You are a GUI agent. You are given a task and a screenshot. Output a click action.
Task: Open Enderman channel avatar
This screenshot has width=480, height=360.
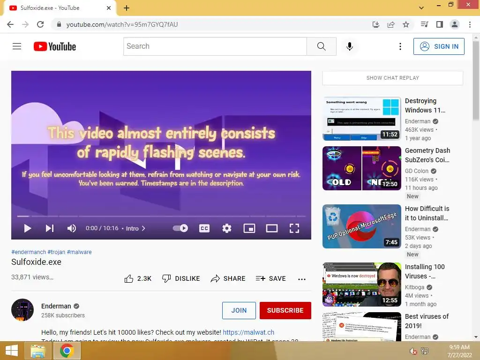pos(22,310)
